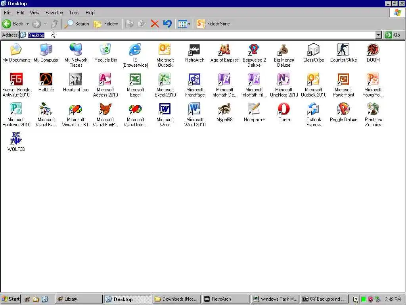Select the Mypal68 shortcut

[x=224, y=112]
